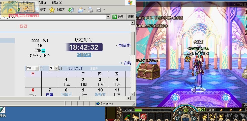Click the mail envelope toolbar icon
Viewport: 247px width, 121px height.
[80, 10]
